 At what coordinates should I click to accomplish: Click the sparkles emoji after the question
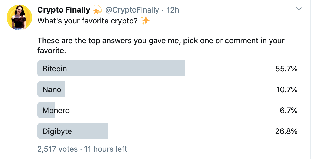click(x=145, y=21)
